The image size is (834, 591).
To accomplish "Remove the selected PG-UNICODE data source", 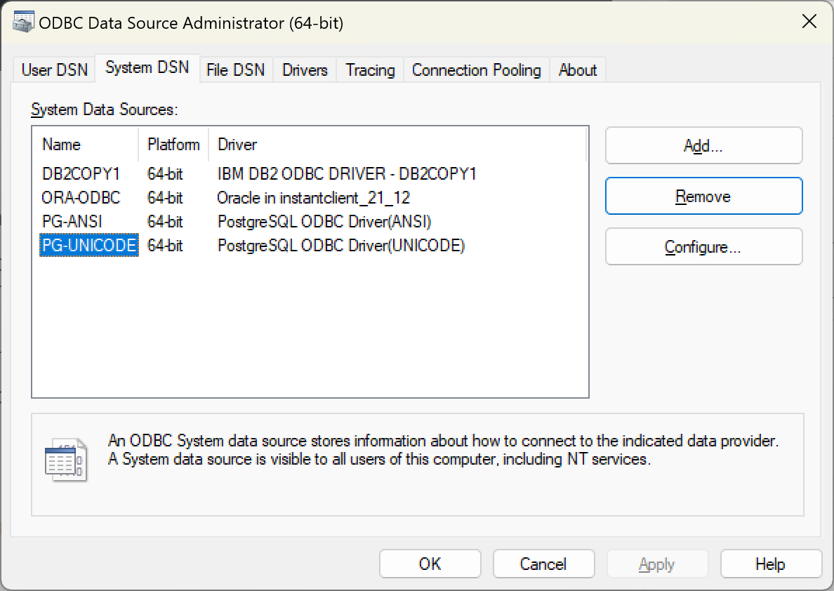I will click(703, 196).
